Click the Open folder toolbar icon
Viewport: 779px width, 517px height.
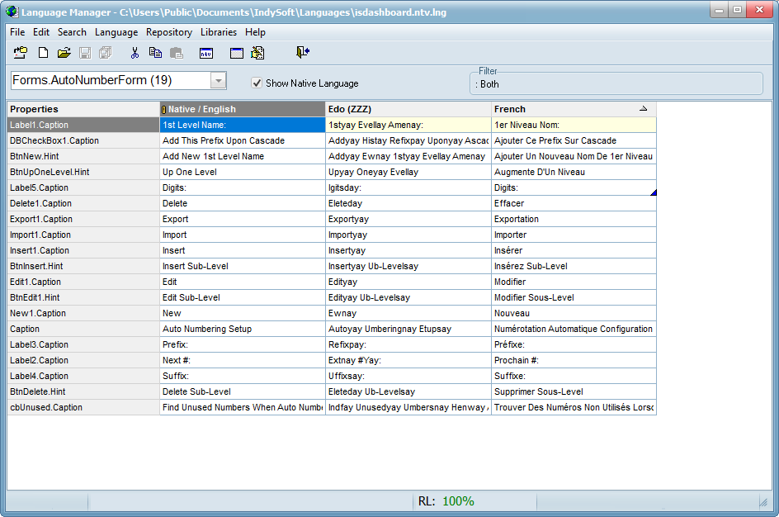[x=64, y=53]
